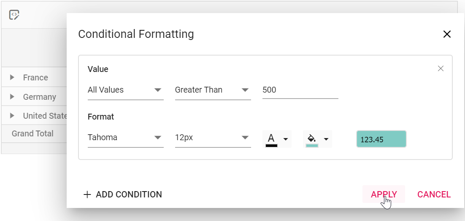Expand the France row
This screenshot has width=465, height=221.
(x=12, y=77)
